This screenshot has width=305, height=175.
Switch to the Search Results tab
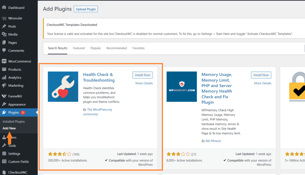click(x=57, y=48)
